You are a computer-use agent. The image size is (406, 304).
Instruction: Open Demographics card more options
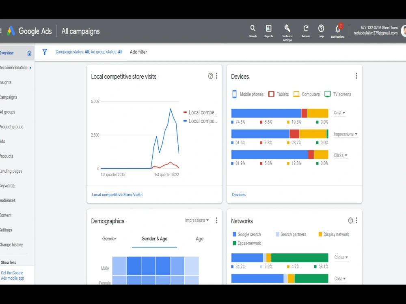point(217,220)
